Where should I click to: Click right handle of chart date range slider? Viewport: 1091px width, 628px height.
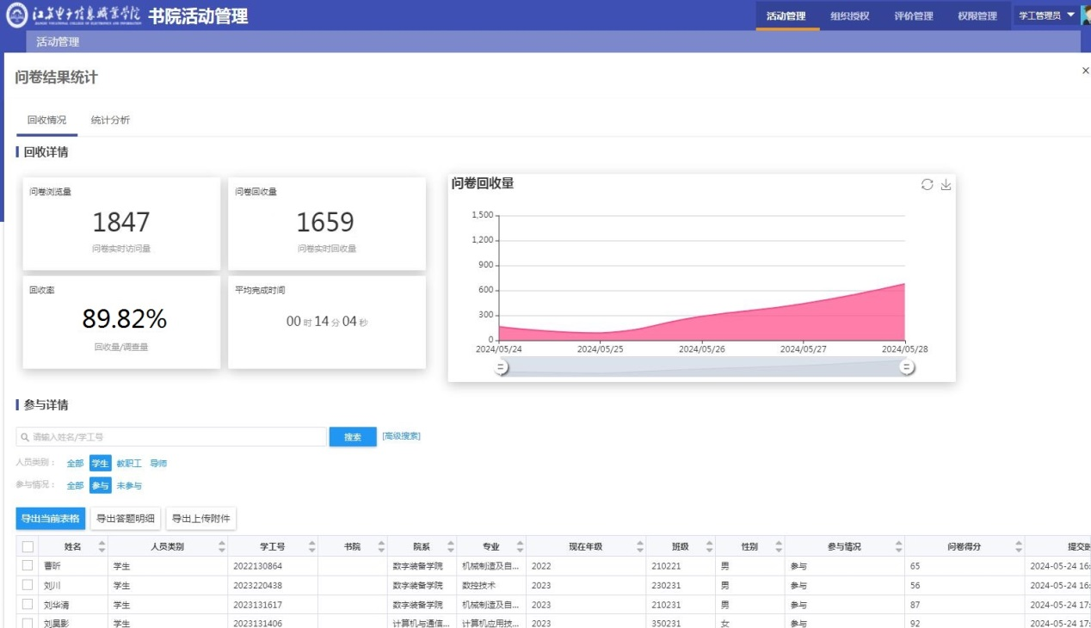pyautogui.click(x=907, y=367)
